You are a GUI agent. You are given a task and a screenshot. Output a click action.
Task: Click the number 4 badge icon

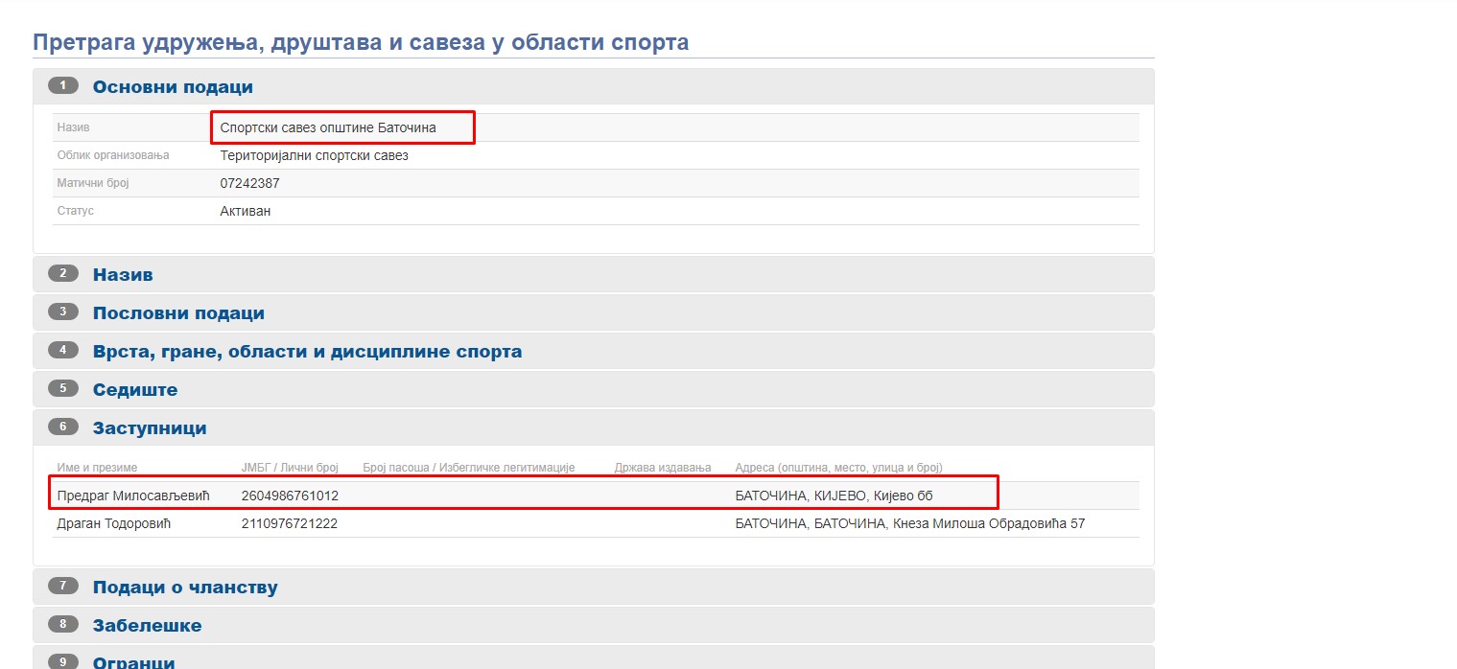click(62, 351)
